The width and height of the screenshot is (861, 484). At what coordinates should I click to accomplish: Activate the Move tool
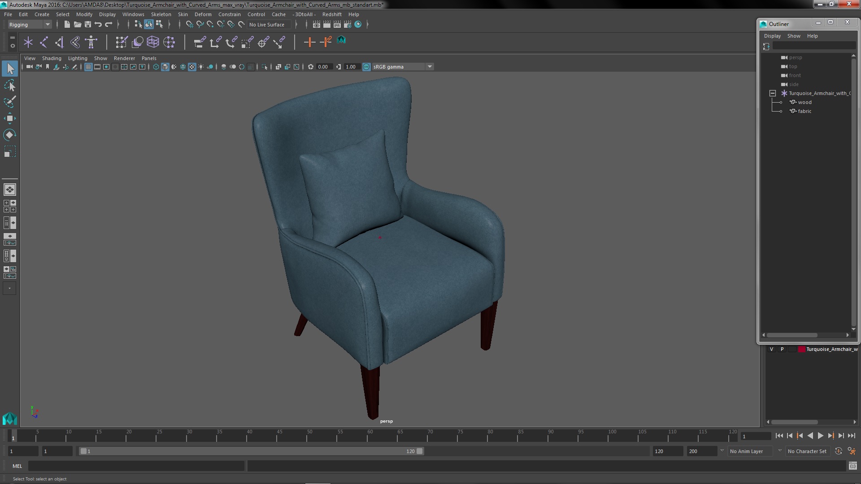pyautogui.click(x=10, y=118)
